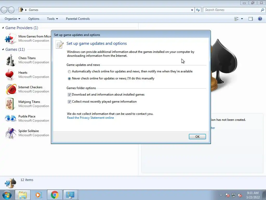Open More Games from Microsoft puzzle icon
This screenshot has height=200, width=266.
10,39
